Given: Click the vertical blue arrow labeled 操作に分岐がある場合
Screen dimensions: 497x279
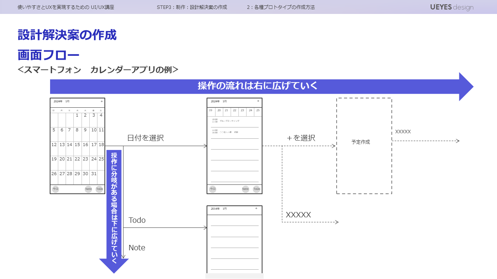Looking at the screenshot, I should click(114, 205).
